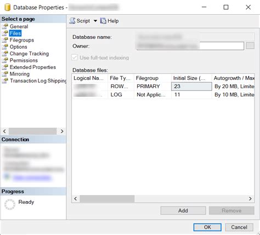Click the LOG file type cell
The width and height of the screenshot is (260, 235).
click(121, 95)
